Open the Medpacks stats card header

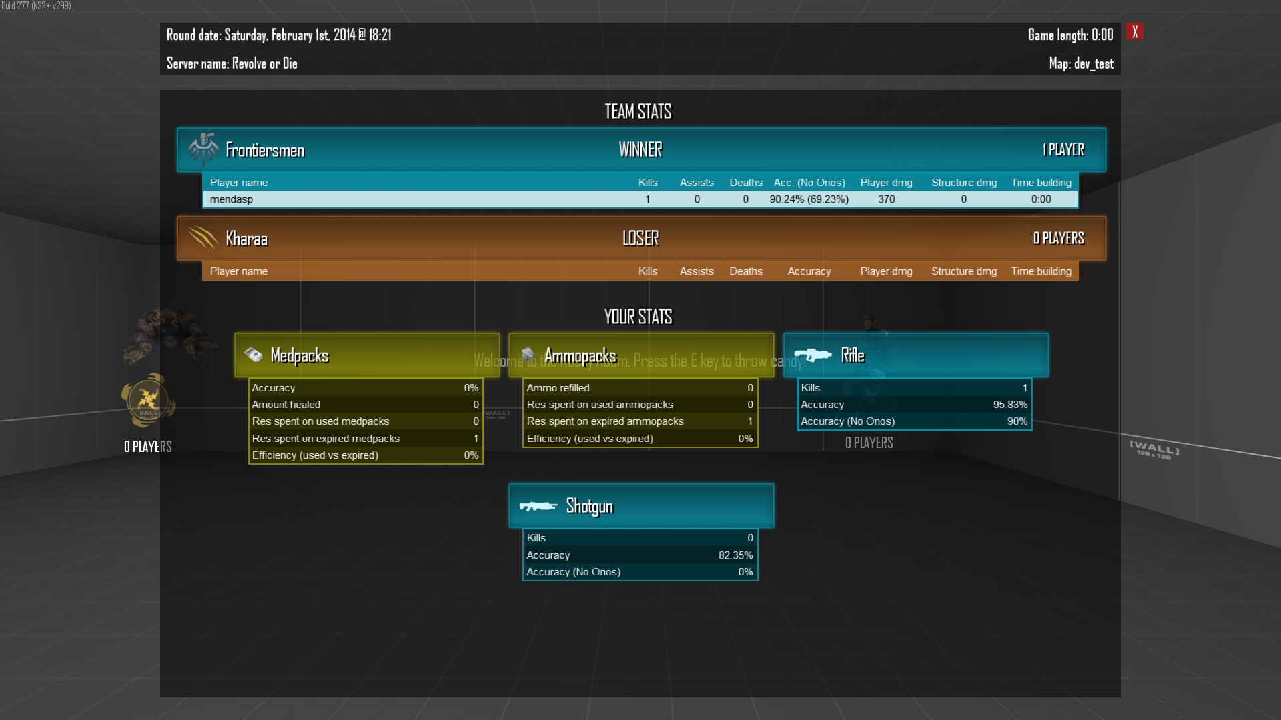pyautogui.click(x=367, y=355)
